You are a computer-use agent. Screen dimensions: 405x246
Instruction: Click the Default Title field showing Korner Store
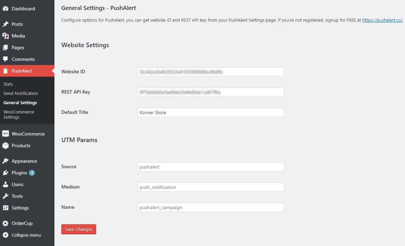[x=211, y=112]
